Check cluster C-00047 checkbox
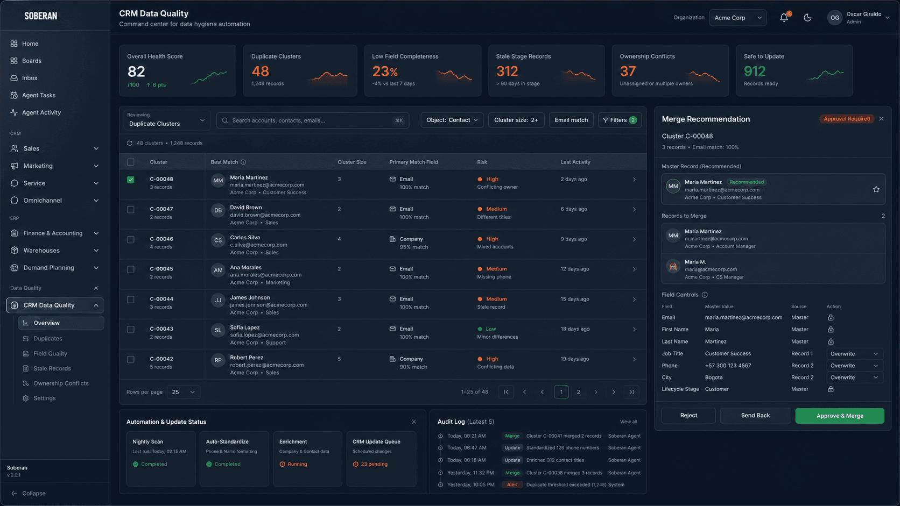Viewport: 900px width, 506px height. [131, 210]
